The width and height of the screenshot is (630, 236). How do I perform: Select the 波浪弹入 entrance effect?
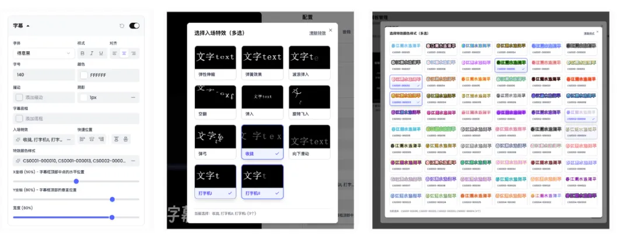[x=309, y=62]
